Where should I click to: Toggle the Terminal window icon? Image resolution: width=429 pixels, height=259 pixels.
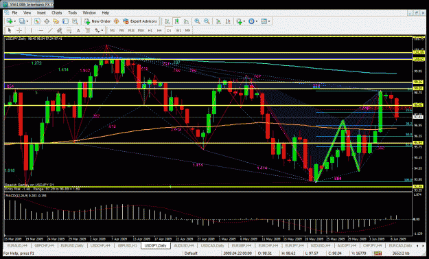point(65,21)
